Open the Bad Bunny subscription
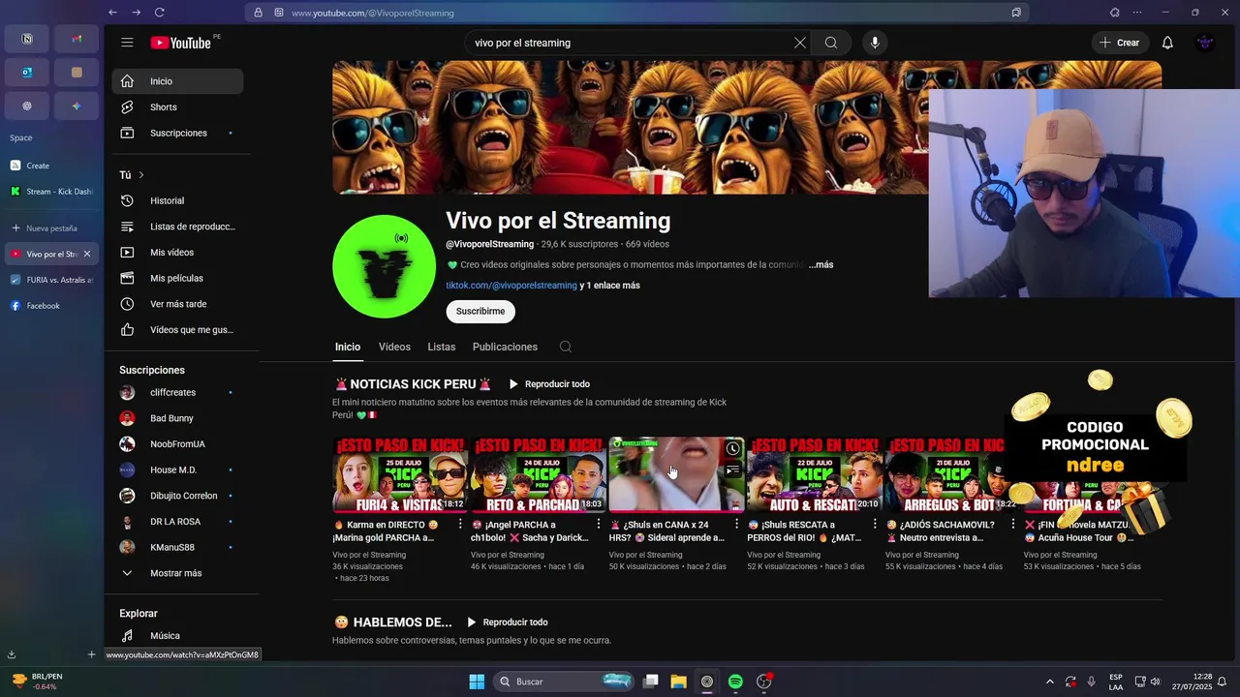Viewport: 1240px width, 697px height. click(177, 418)
